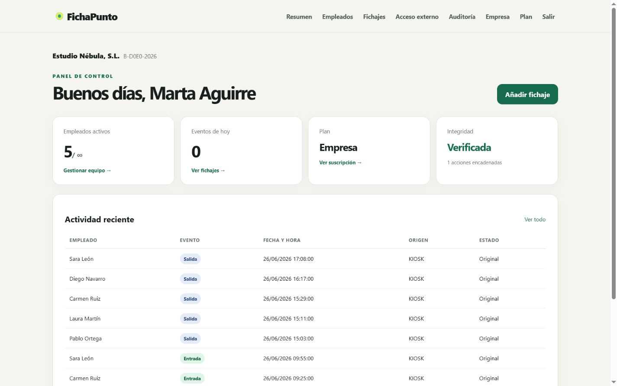Screen dimensions: 617x386
Task: Click the Buenos días, Marta Aguirre heading
Action: click(154, 94)
